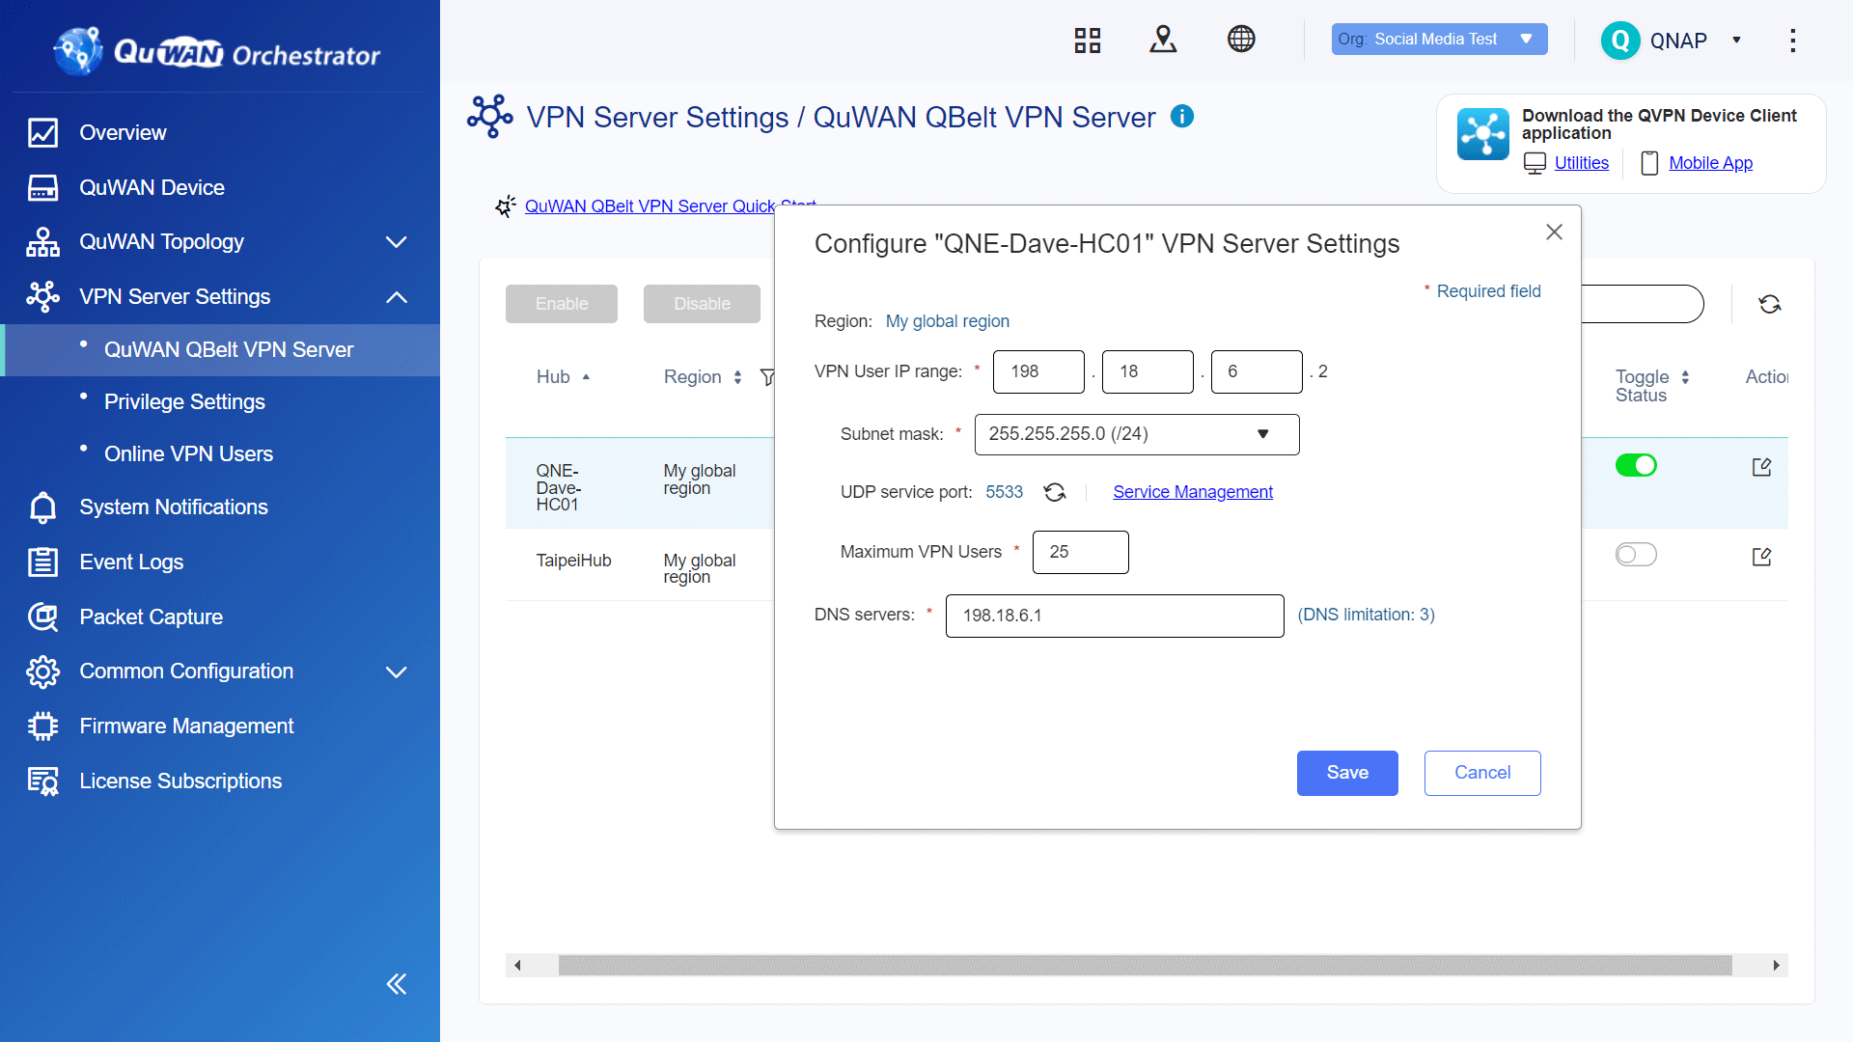Viewport: 1853px width, 1042px height.
Task: Click the QVPN Device Client app icon
Action: [1483, 134]
